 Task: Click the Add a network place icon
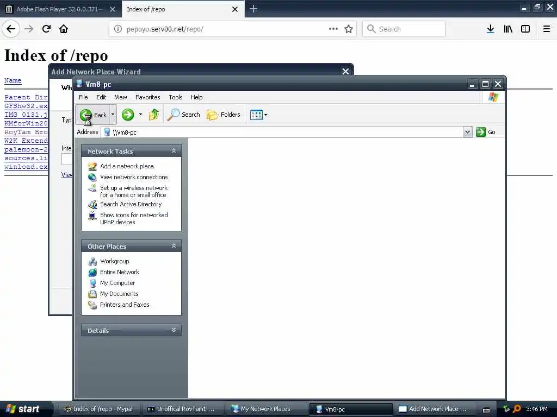coord(92,166)
